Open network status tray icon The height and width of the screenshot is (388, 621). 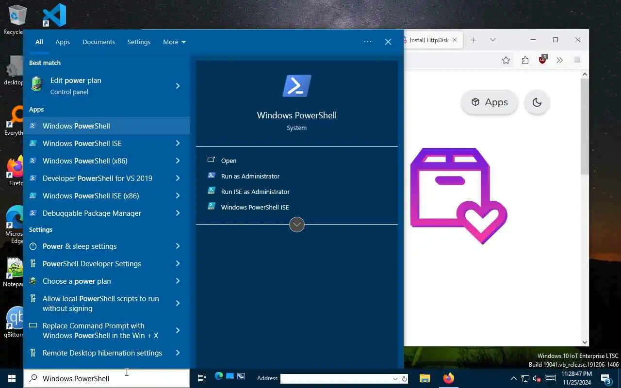[525, 378]
